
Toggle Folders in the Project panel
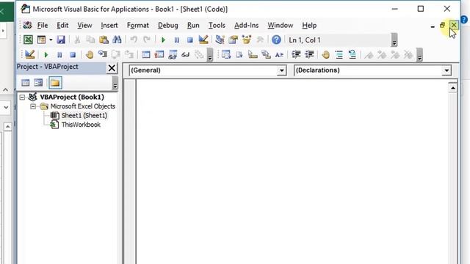[x=55, y=83]
